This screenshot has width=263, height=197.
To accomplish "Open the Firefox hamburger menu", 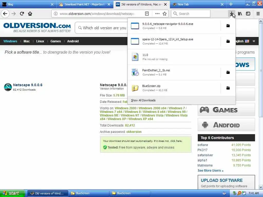I will (258, 14).
